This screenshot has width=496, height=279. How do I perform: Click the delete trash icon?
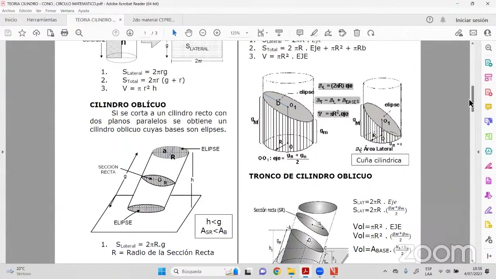[x=357, y=33]
